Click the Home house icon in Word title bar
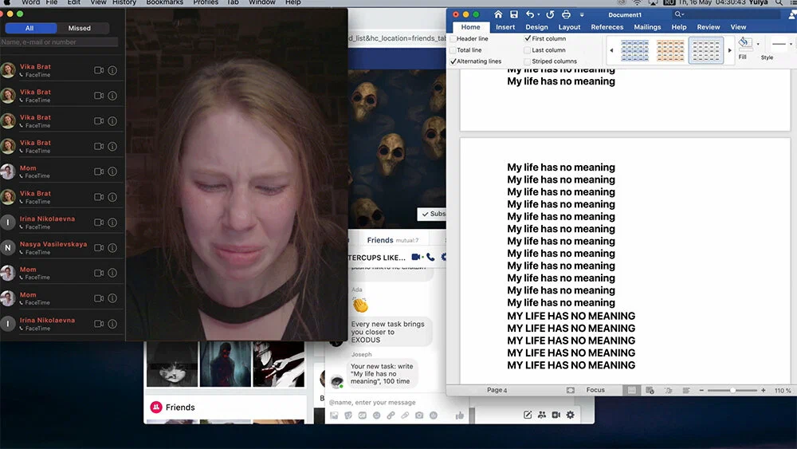Image resolution: width=797 pixels, height=449 pixels. click(x=498, y=14)
